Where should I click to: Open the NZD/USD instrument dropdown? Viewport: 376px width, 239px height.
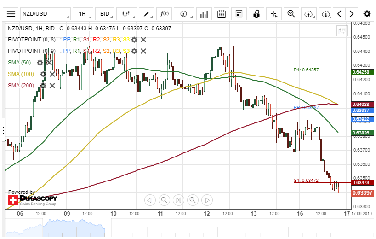(x=45, y=14)
